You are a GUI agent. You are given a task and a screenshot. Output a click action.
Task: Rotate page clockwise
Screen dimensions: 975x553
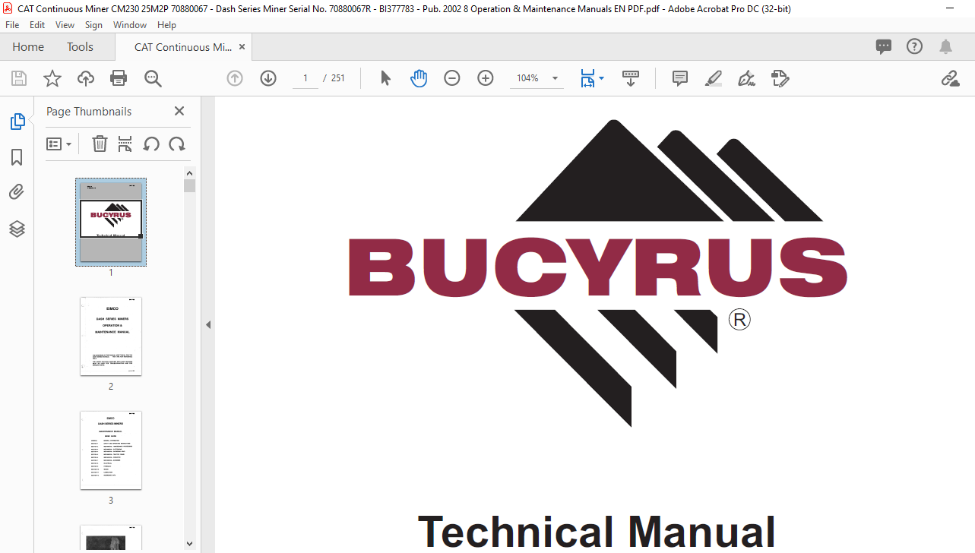(177, 144)
